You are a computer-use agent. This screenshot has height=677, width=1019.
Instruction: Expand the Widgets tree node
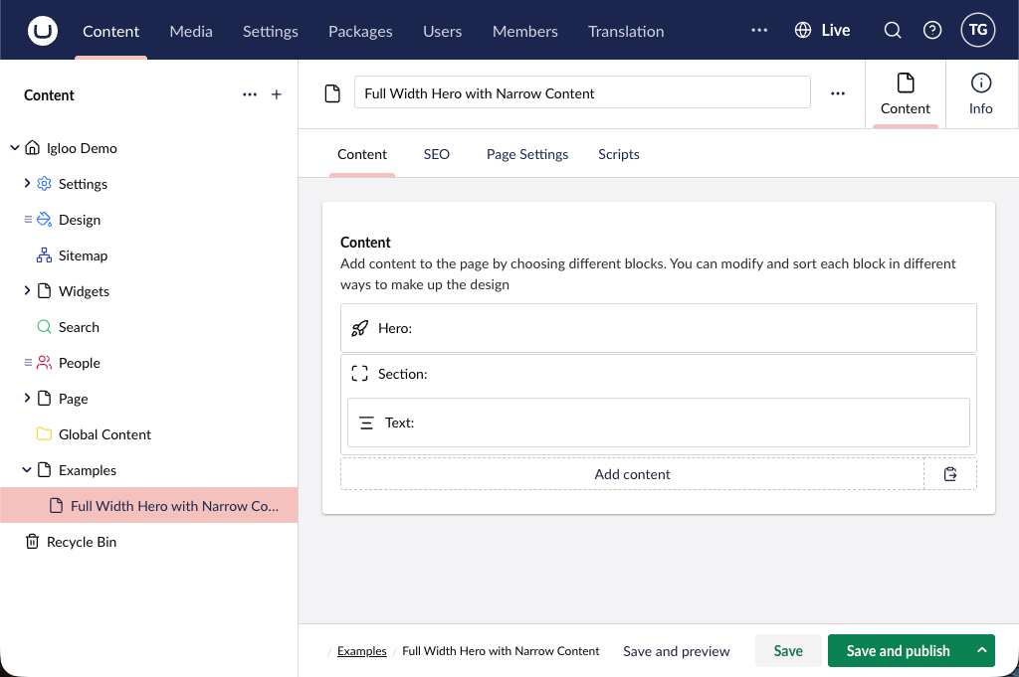tap(27, 290)
